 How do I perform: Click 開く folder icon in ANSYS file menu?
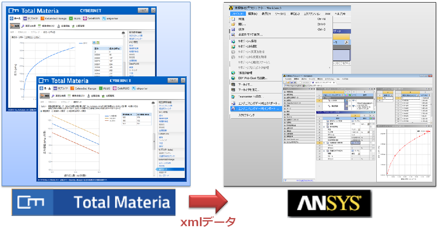click(x=233, y=24)
